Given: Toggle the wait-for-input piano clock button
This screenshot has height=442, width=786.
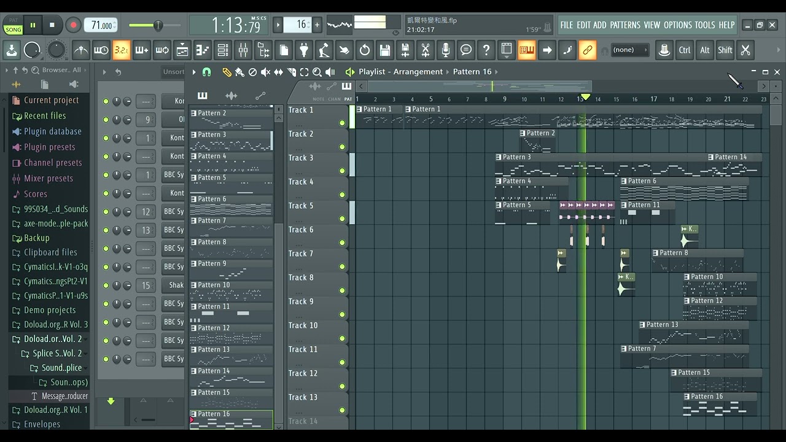Looking at the screenshot, I should pos(101,50).
